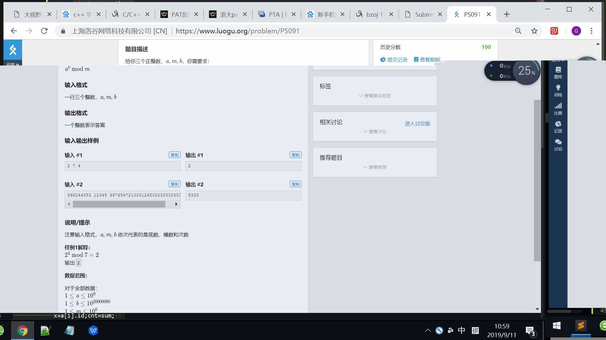Reload the Luogu page
This screenshot has height=340, width=606.
(44, 31)
